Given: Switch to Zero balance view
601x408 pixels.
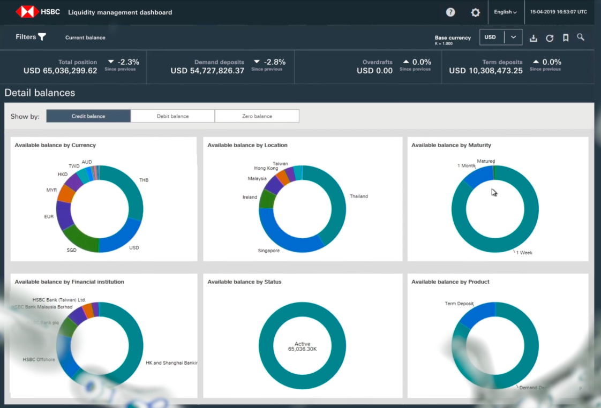Looking at the screenshot, I should [x=257, y=116].
